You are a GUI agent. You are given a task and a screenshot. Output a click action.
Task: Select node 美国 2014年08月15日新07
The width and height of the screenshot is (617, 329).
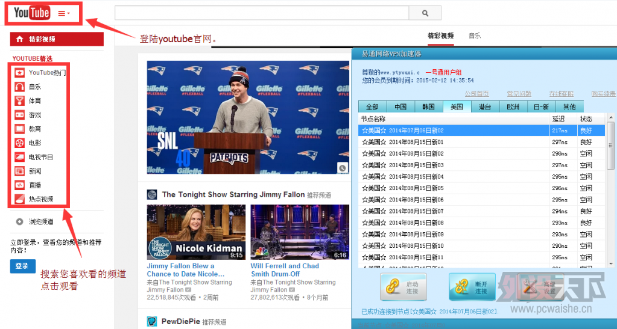click(x=482, y=211)
